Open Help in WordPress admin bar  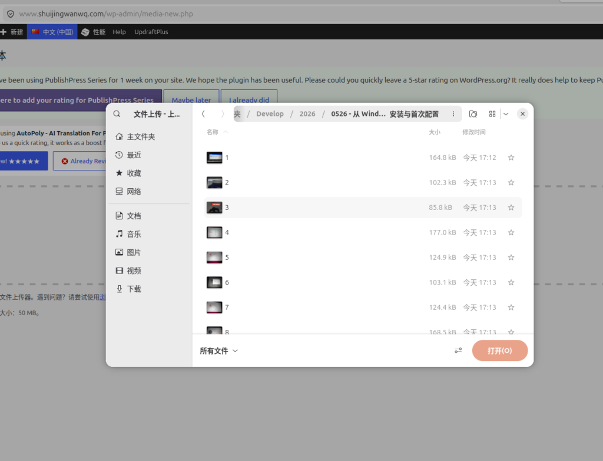point(119,32)
